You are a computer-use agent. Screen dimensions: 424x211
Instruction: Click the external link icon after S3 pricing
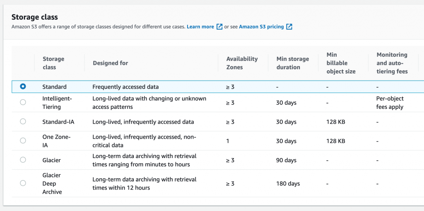(289, 27)
